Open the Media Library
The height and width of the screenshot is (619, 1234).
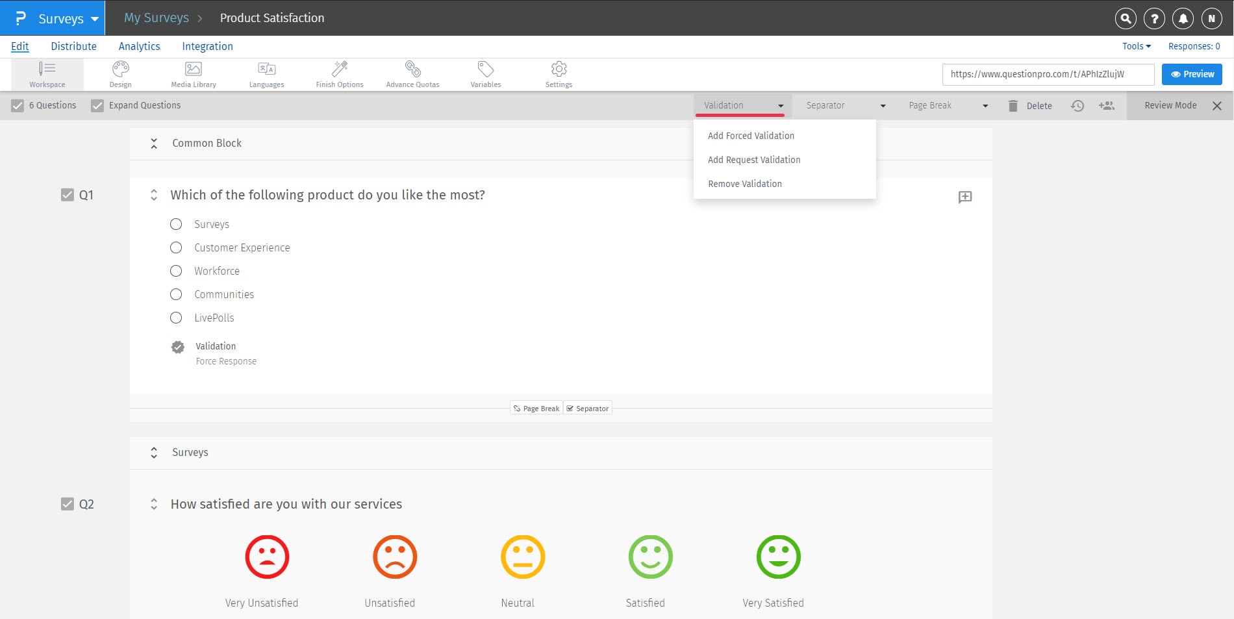[x=193, y=73]
